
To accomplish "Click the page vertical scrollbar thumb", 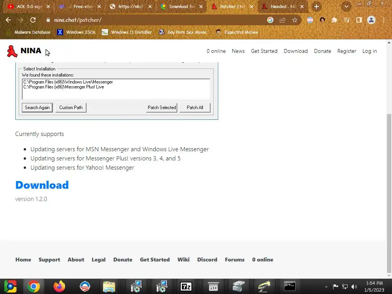I will coord(389,193).
